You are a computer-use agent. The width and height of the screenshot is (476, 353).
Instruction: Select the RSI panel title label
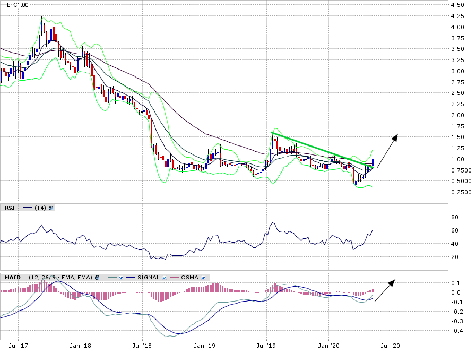[x=10, y=208]
